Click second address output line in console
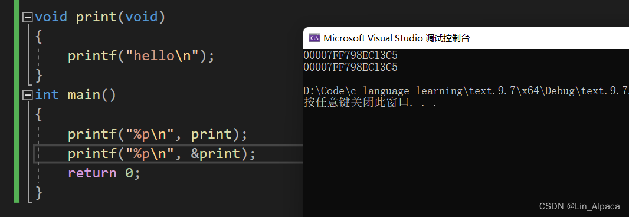Image resolution: width=629 pixels, height=217 pixels. click(350, 67)
